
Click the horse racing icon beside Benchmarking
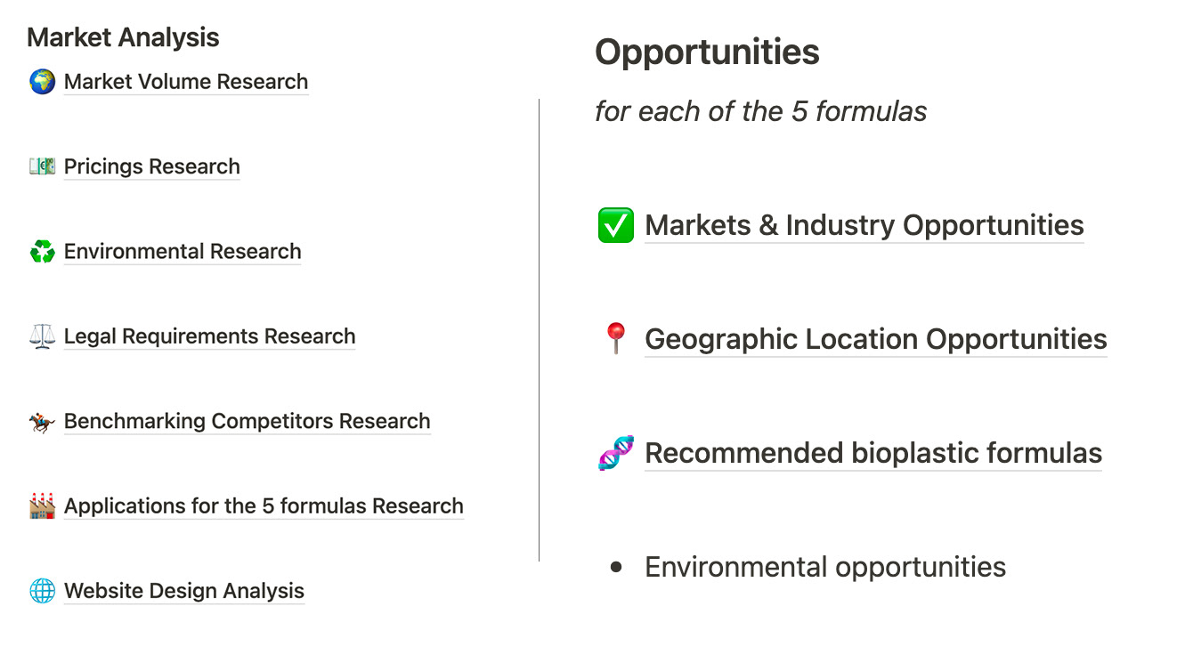tap(42, 422)
